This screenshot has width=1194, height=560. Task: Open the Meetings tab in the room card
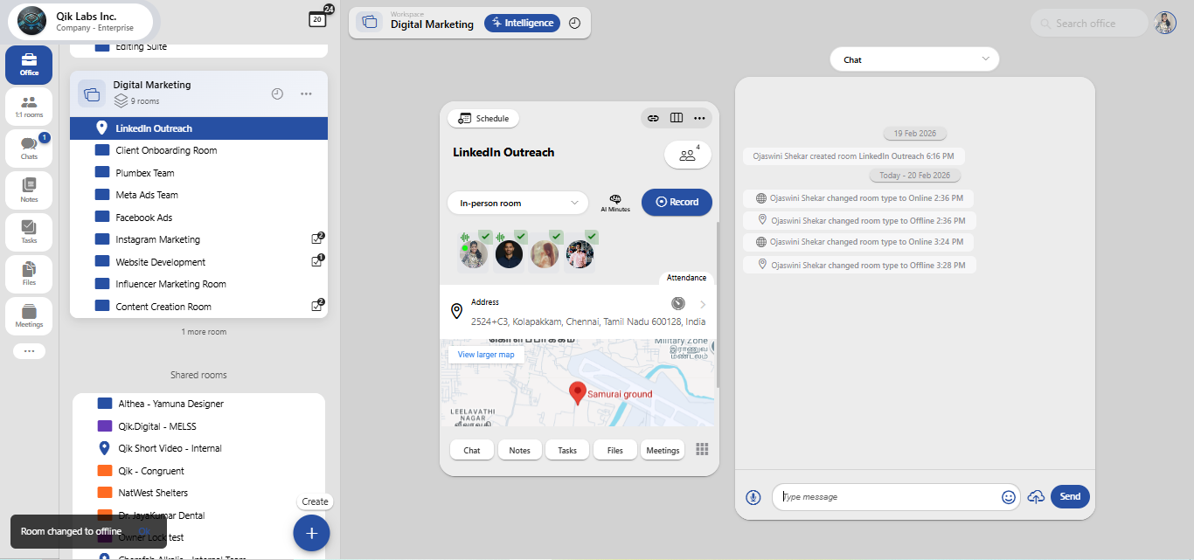tap(663, 450)
